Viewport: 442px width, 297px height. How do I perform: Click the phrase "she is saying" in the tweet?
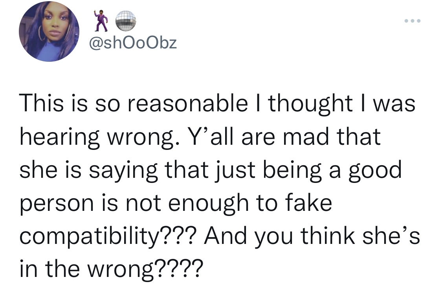(88, 171)
